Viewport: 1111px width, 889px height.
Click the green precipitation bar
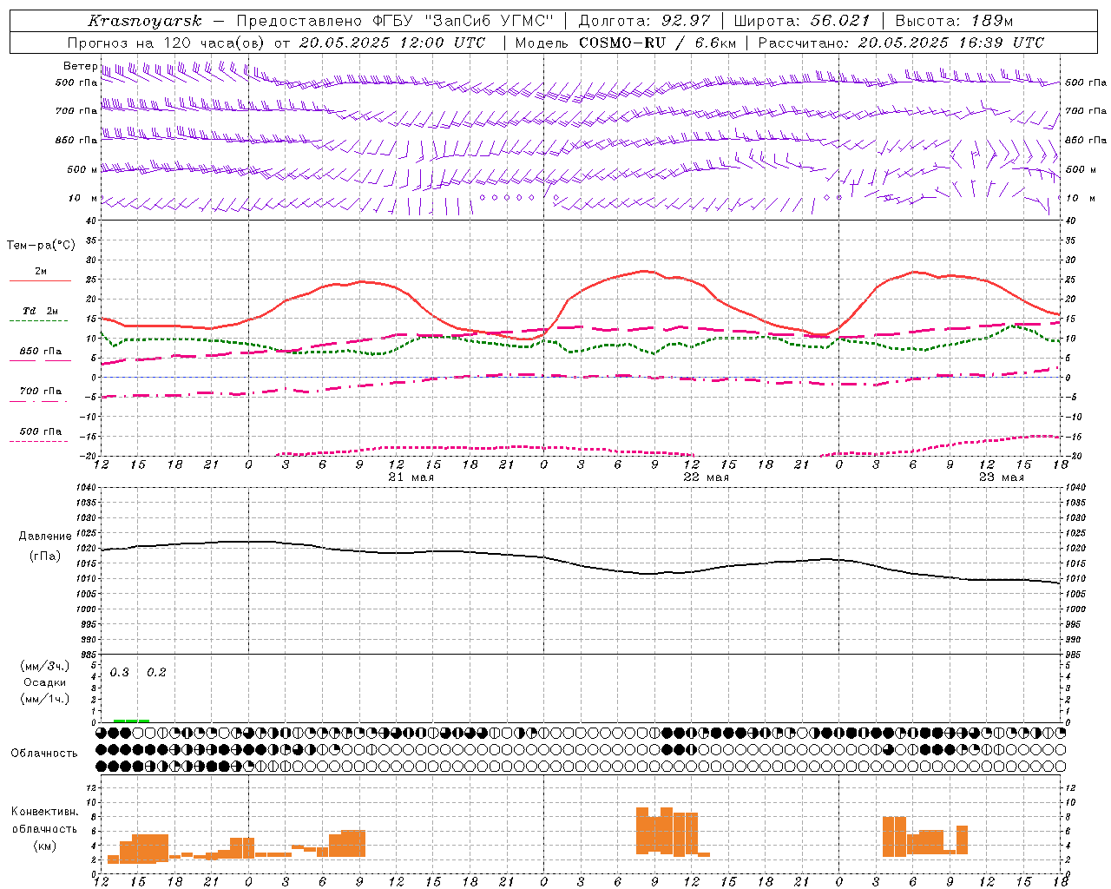click(131, 721)
